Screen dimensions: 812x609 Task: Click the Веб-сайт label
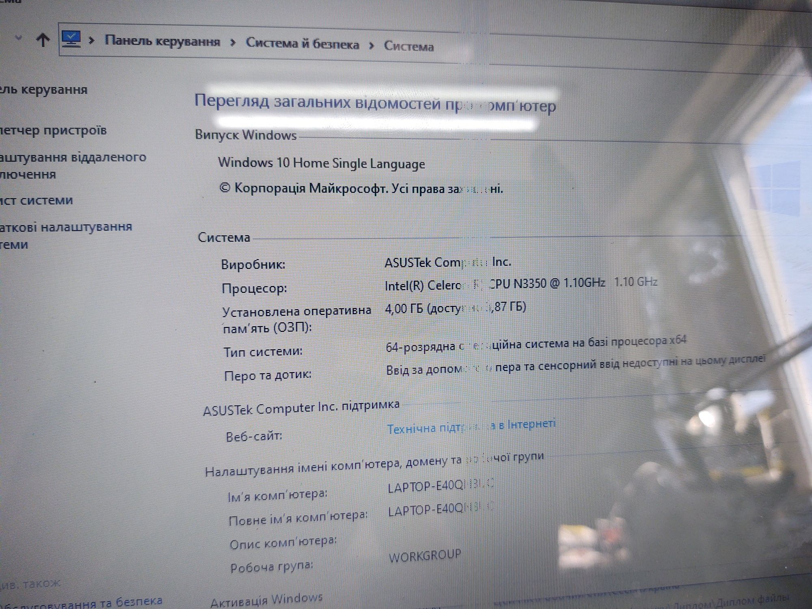254,436
